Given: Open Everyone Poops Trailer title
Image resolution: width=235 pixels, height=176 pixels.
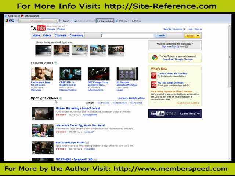Looking at the screenshot, I should 70,143.
